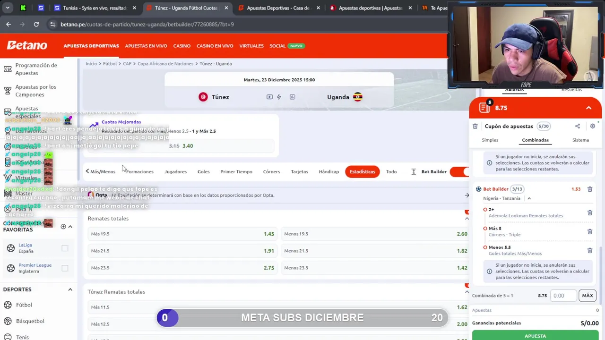The width and height of the screenshot is (605, 340).
Task: Check the LaLiga España checkbox
Action: pos(65,248)
